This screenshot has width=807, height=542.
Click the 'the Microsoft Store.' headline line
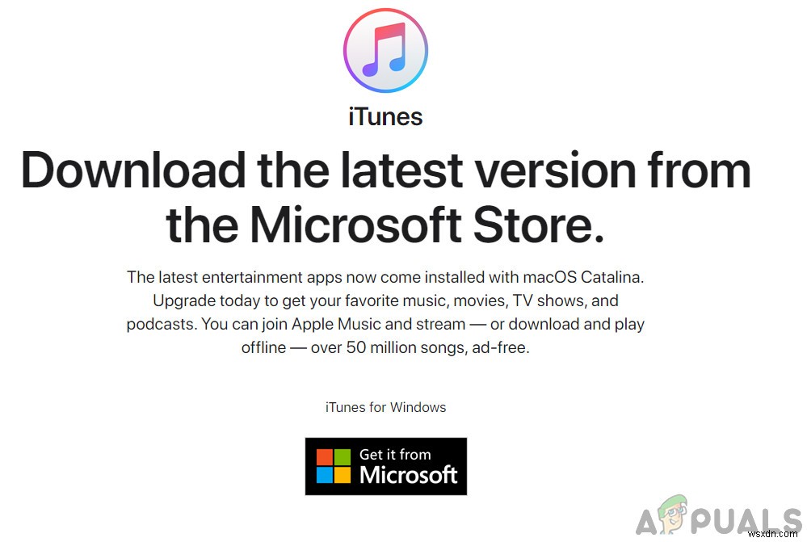[385, 225]
